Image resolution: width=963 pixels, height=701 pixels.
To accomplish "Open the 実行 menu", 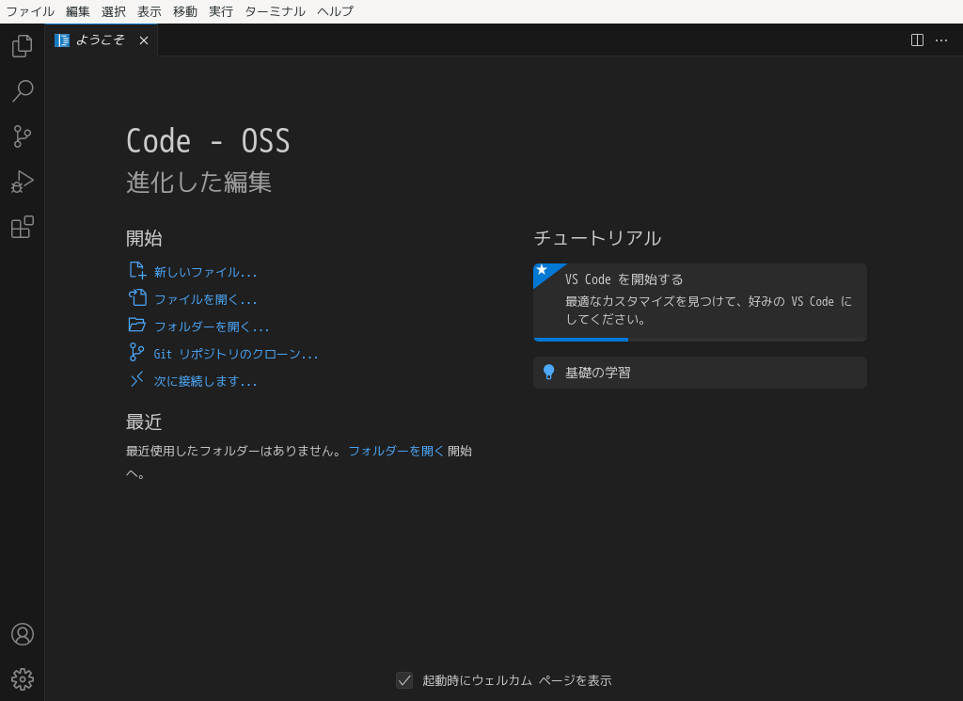I will [x=220, y=11].
